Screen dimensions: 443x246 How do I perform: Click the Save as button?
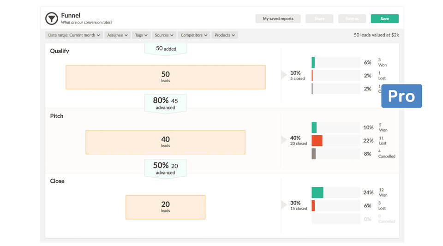point(352,19)
